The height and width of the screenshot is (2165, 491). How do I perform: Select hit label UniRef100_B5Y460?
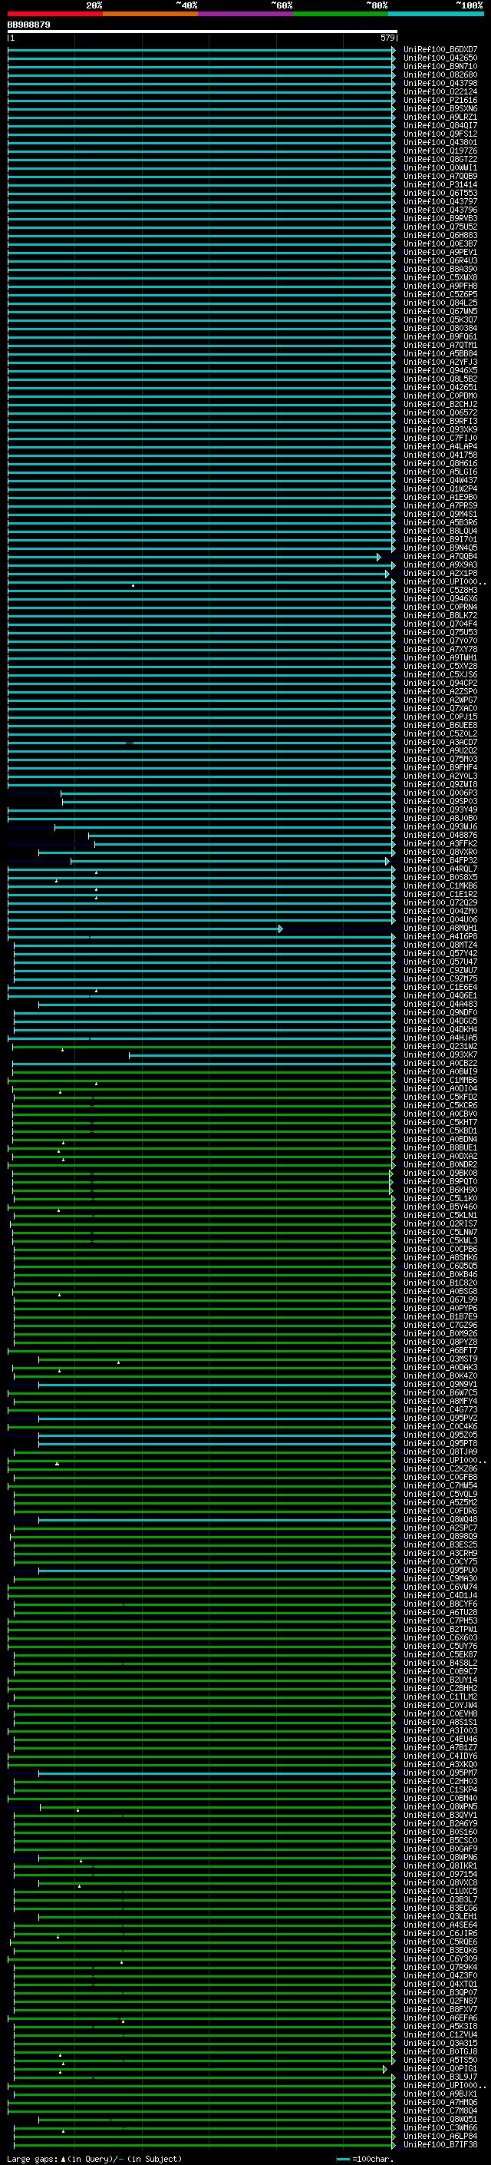point(440,1208)
